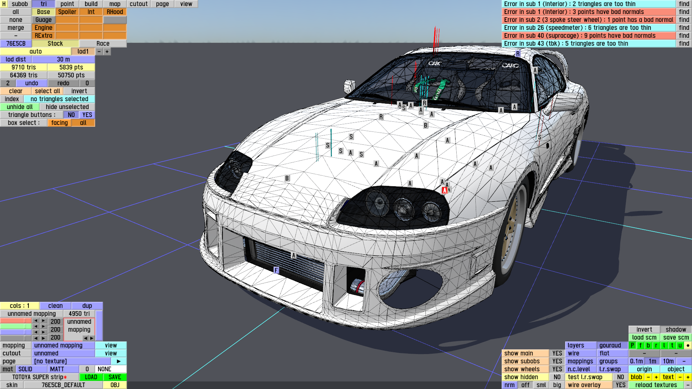Open the mapping name selector
This screenshot has height=389, width=692.
click(x=63, y=345)
